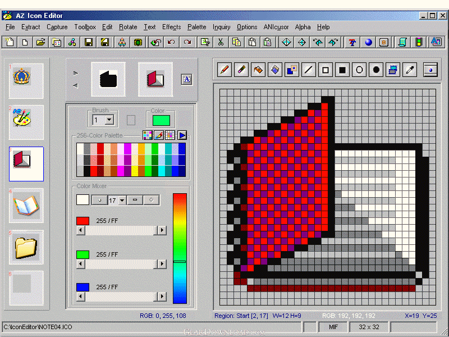
Task: Select the filled circle tool
Action: click(376, 70)
